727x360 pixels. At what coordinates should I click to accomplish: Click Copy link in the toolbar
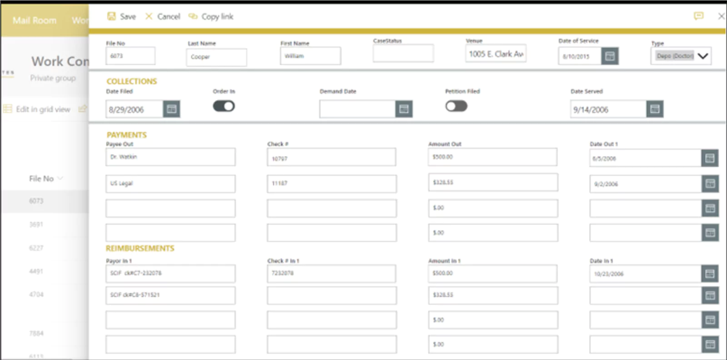tap(211, 16)
